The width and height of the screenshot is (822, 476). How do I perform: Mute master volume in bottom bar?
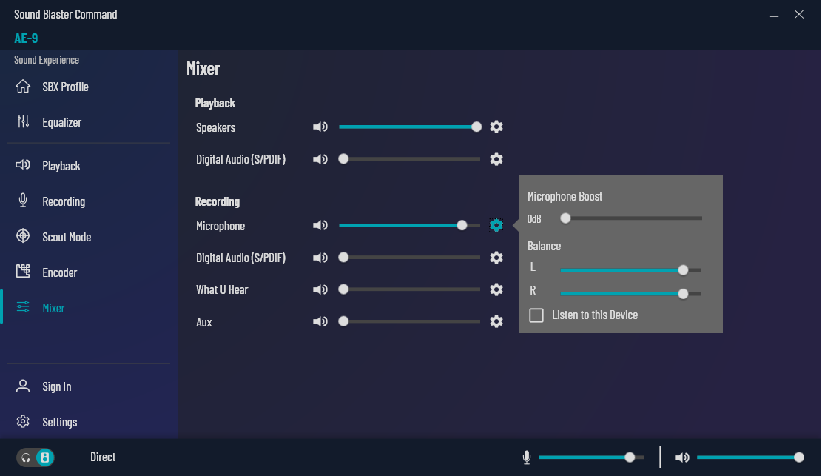pyautogui.click(x=681, y=457)
